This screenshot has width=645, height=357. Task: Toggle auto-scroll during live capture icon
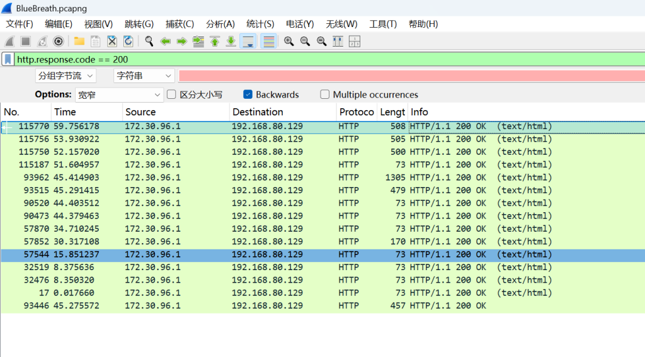(x=248, y=42)
